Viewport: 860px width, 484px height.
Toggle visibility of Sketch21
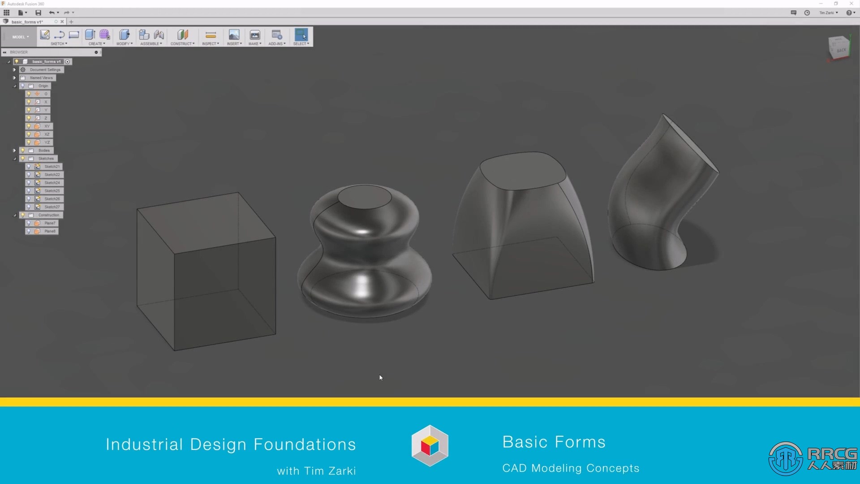29,167
